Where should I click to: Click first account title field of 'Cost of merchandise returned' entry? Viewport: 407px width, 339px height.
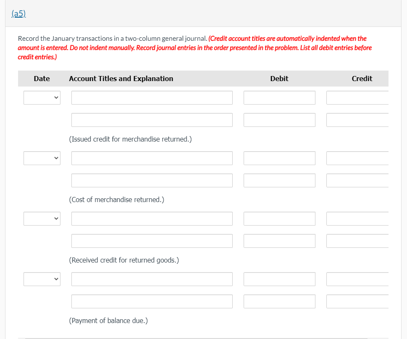tap(152, 158)
